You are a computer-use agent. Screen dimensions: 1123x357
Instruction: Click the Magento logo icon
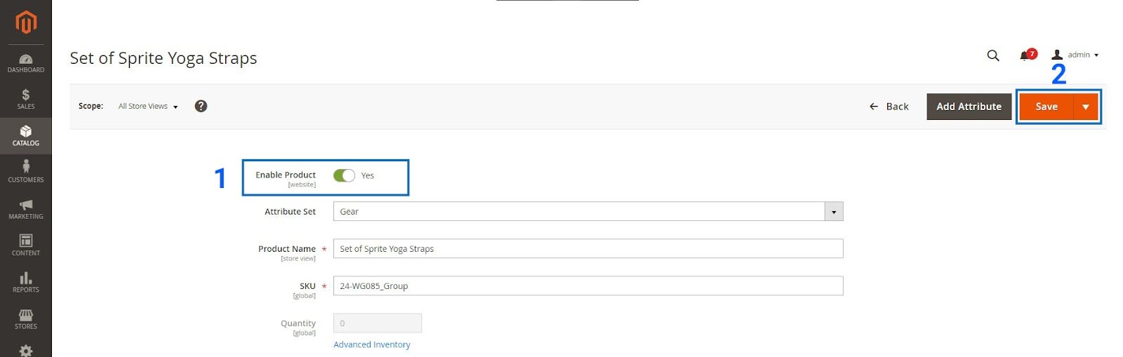click(26, 22)
